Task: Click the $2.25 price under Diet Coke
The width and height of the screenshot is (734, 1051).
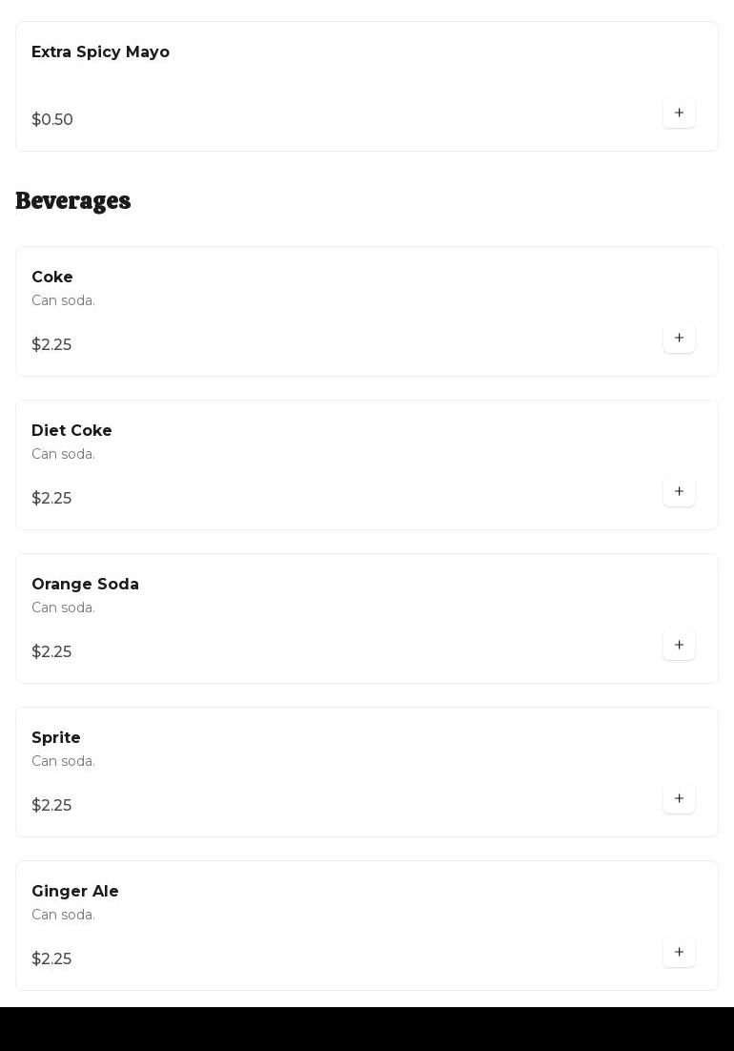Action: click(51, 499)
